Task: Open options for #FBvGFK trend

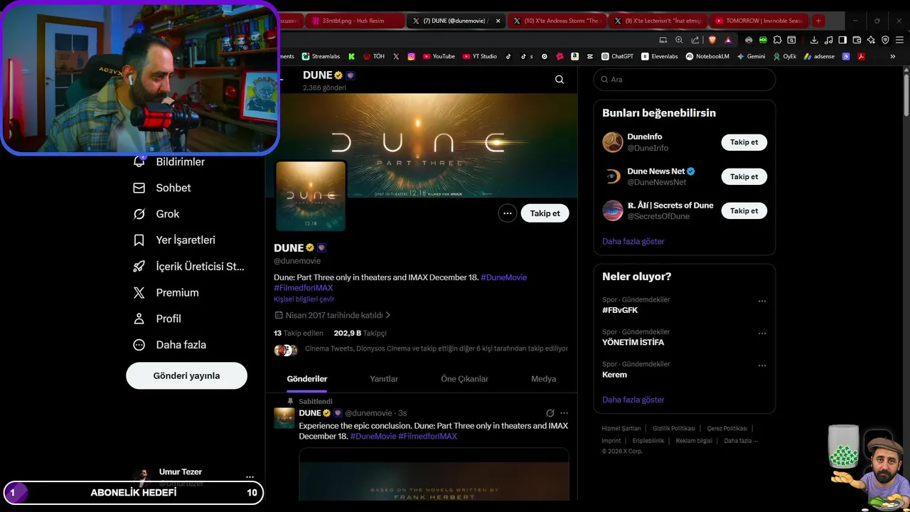Action: tap(762, 302)
